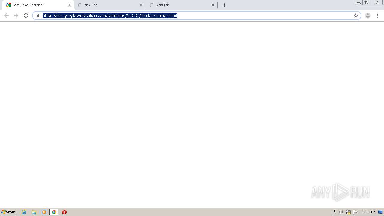Switch to the second New Tab

pyautogui.click(x=182, y=5)
